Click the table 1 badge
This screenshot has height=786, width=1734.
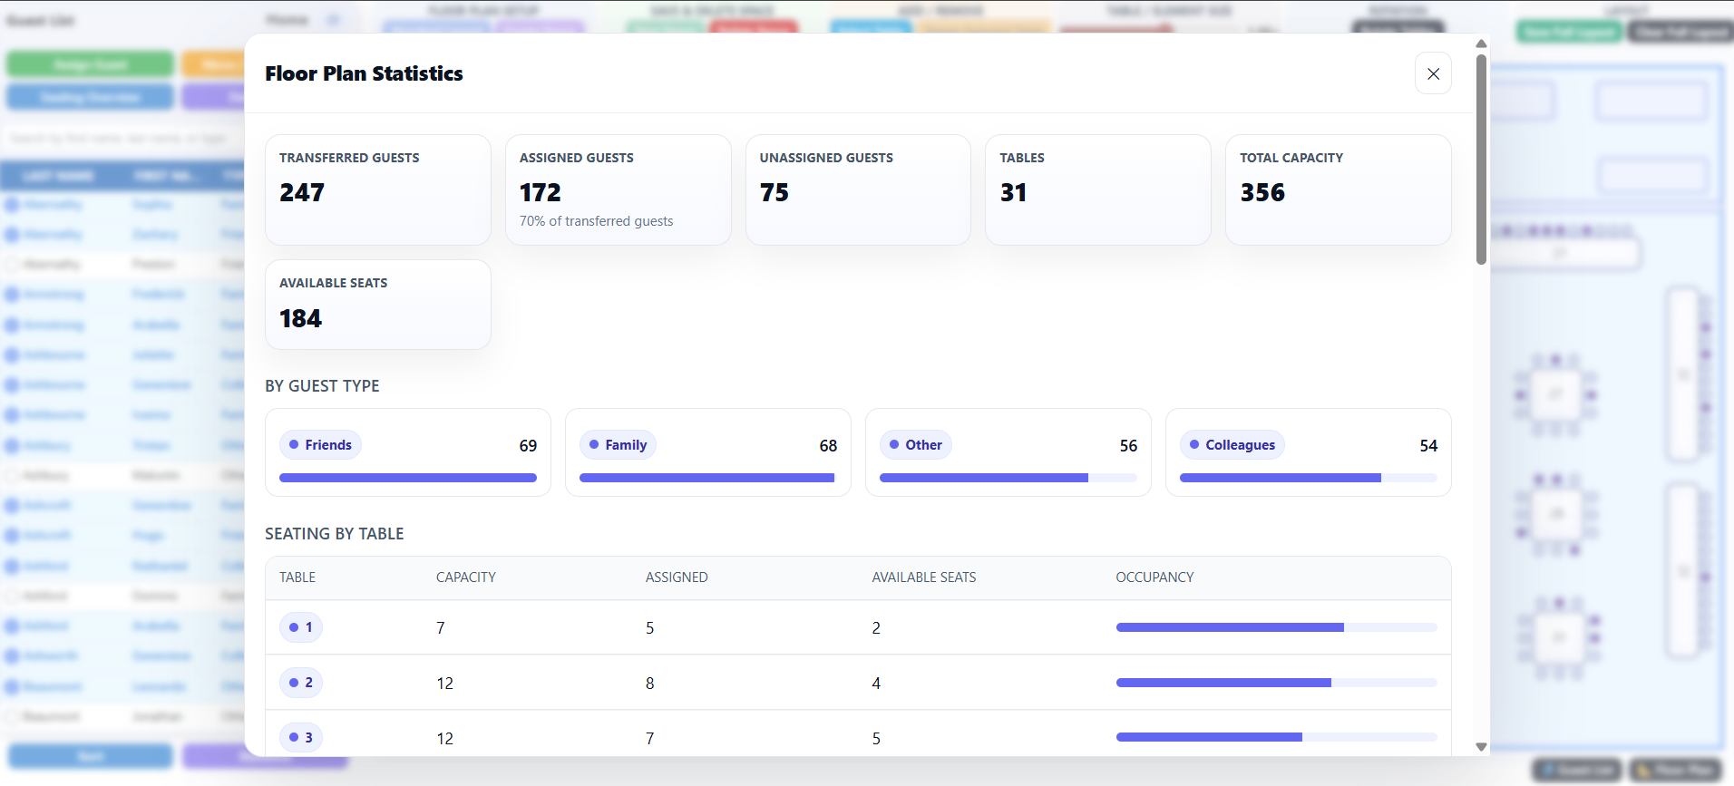coord(300,627)
